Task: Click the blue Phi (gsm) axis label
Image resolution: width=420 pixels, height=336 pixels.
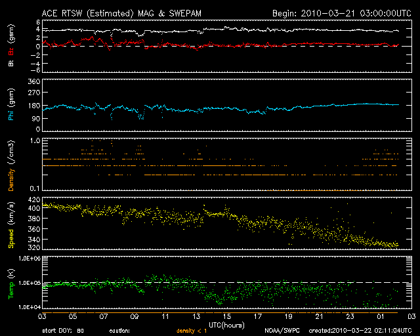Action: 11,106
